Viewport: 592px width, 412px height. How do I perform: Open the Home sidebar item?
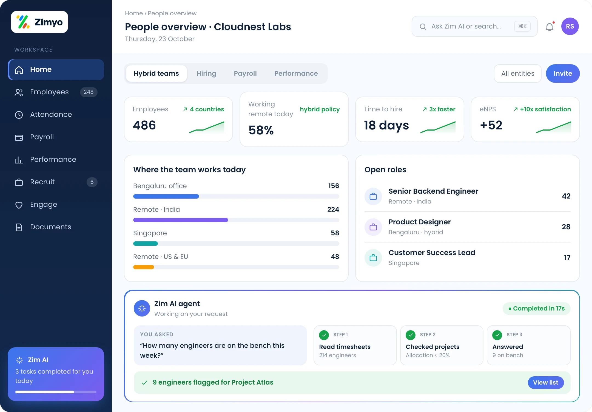(56, 70)
